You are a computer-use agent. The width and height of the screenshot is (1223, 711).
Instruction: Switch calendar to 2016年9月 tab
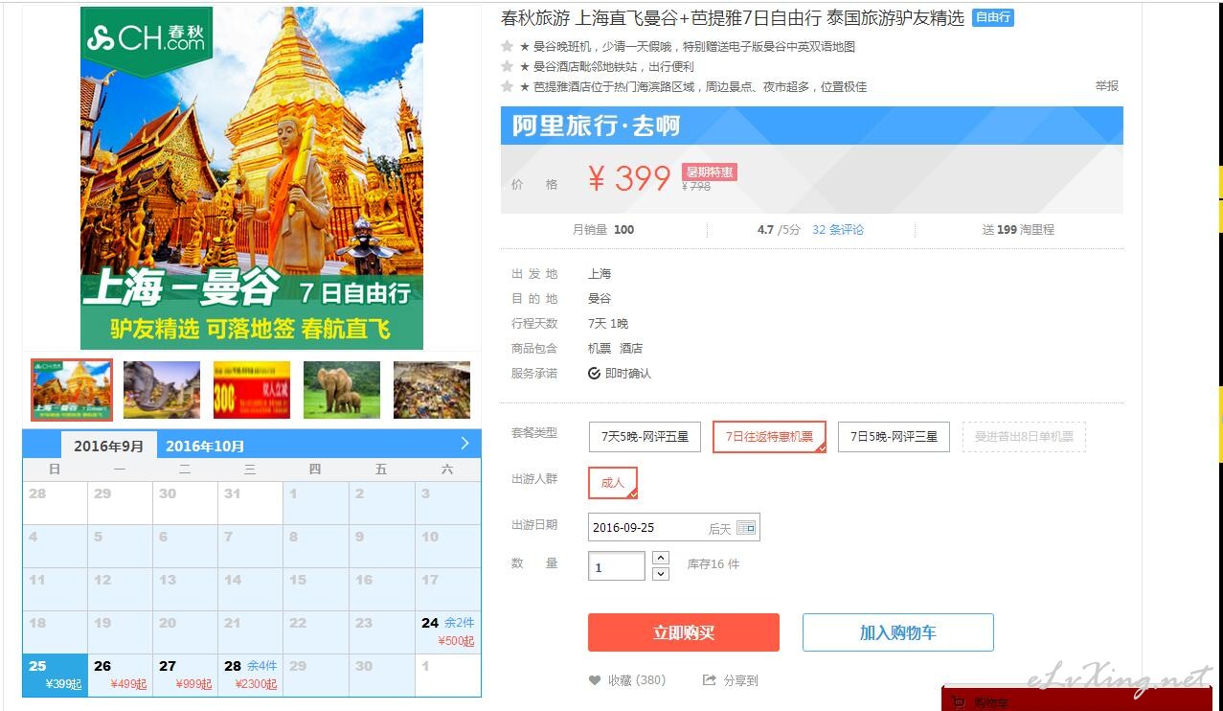pos(109,446)
